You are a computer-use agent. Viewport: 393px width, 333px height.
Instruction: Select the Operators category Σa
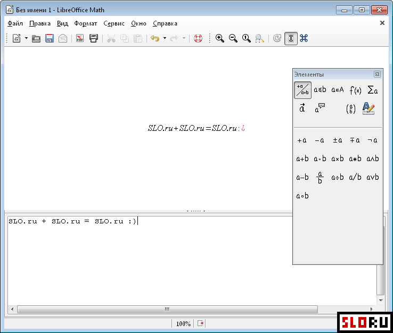372,90
